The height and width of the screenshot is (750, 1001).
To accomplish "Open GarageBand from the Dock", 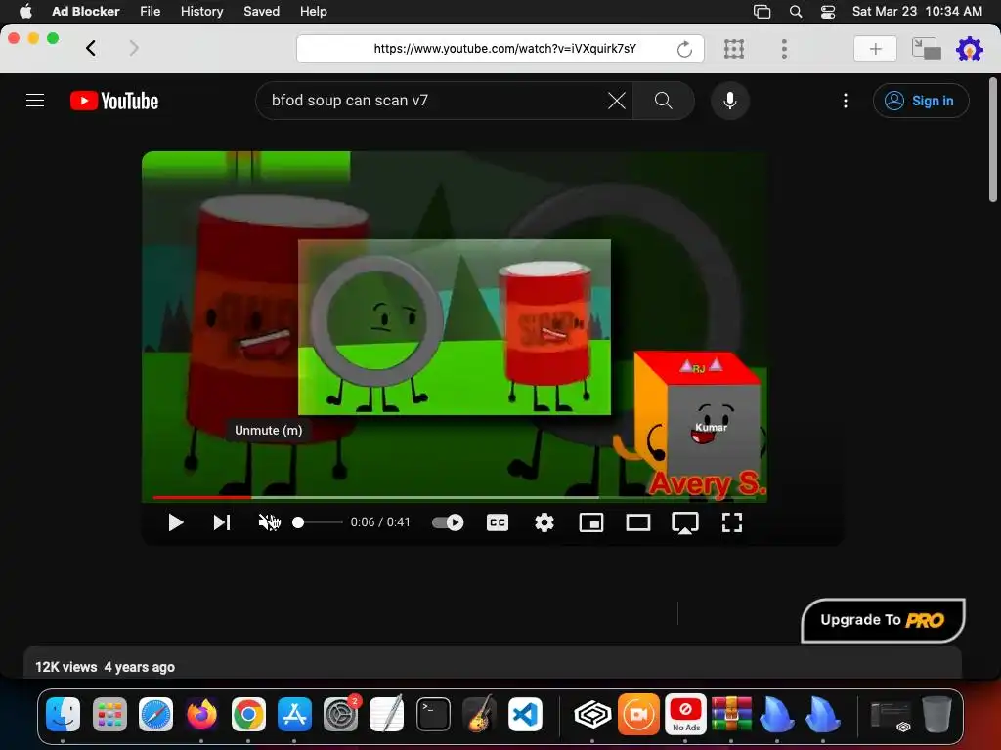I will [x=479, y=714].
